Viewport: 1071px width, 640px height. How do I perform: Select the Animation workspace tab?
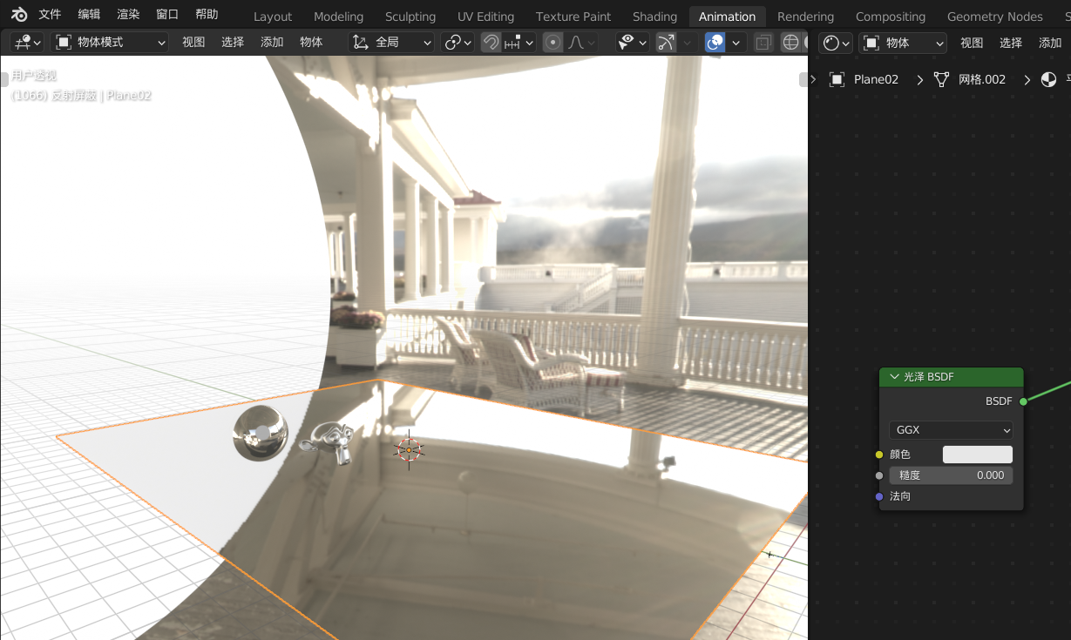click(x=727, y=17)
